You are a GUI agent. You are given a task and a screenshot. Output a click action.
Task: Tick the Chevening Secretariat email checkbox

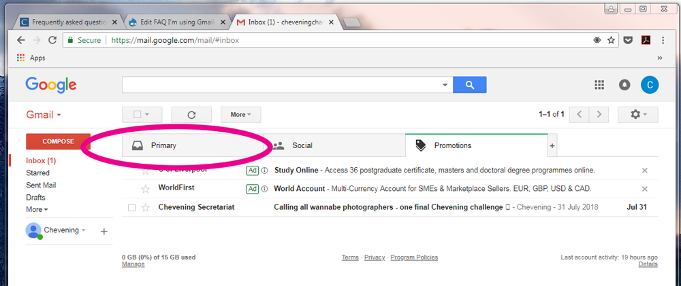click(132, 208)
